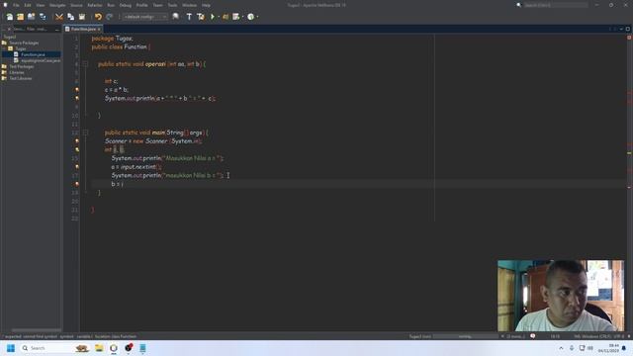This screenshot has height=356, width=633.
Task: Open the Edit menu
Action: (x=28, y=5)
